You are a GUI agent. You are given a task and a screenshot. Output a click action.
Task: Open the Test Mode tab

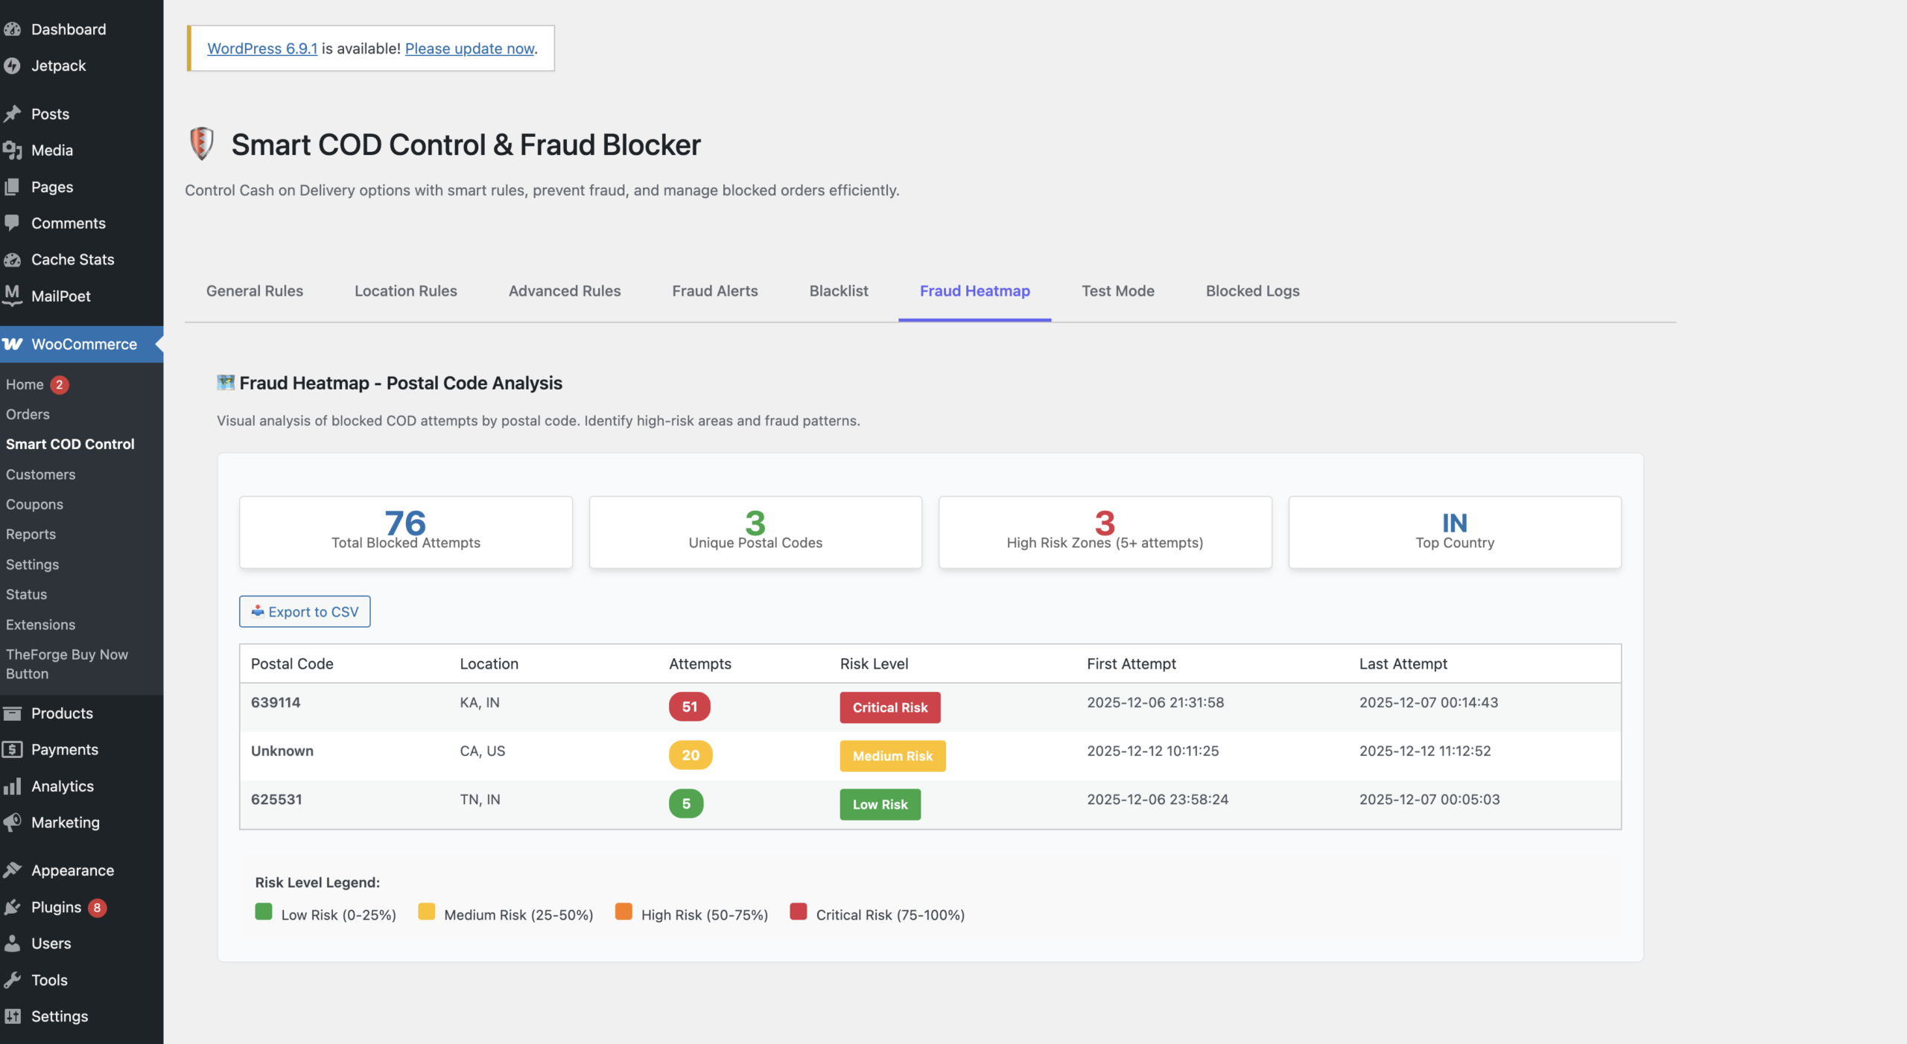click(1117, 291)
